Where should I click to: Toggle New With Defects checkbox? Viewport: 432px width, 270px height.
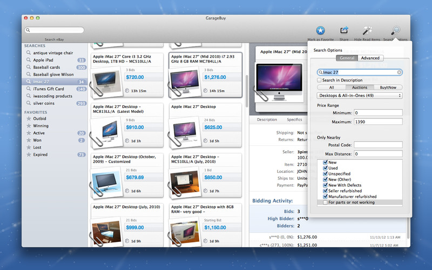[325, 185]
